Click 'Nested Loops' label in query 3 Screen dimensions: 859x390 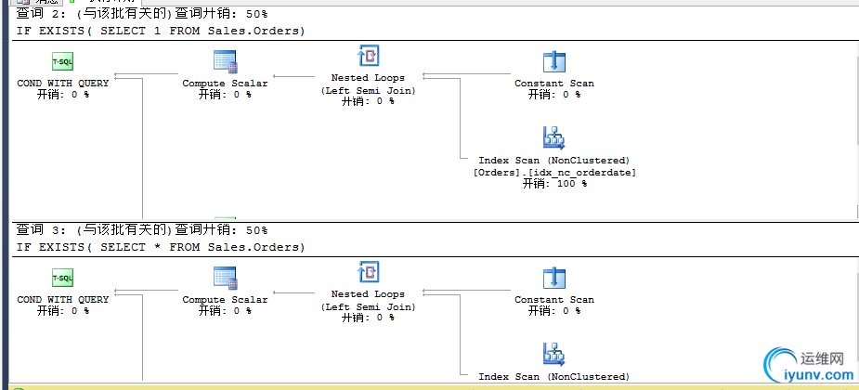pos(368,294)
